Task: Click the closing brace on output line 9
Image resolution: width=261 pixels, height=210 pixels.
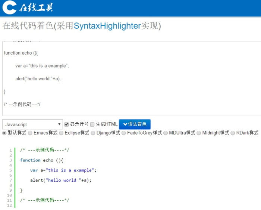Action: pos(21,190)
